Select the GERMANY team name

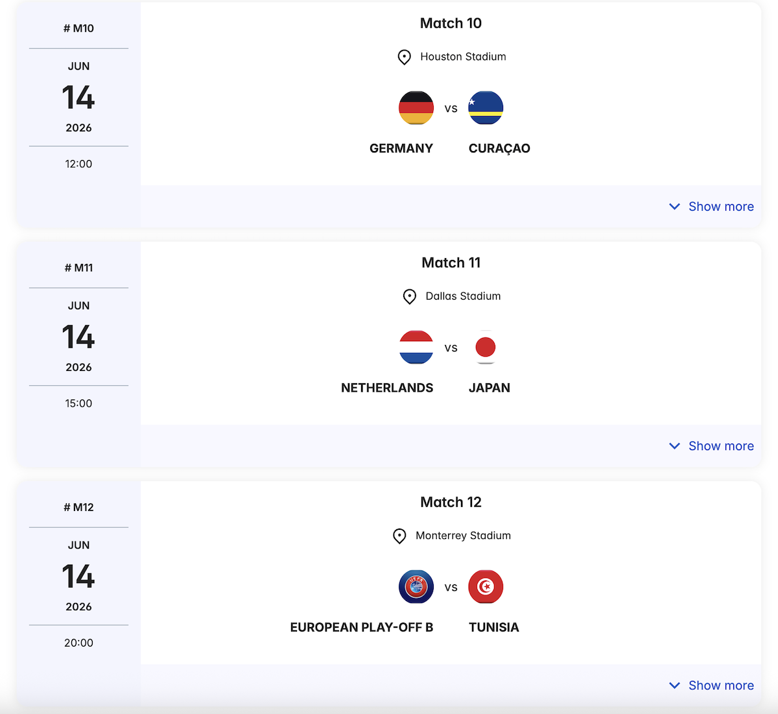tap(401, 149)
